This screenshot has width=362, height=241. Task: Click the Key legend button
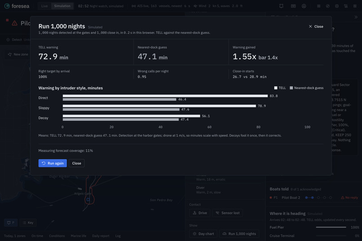tap(28, 223)
